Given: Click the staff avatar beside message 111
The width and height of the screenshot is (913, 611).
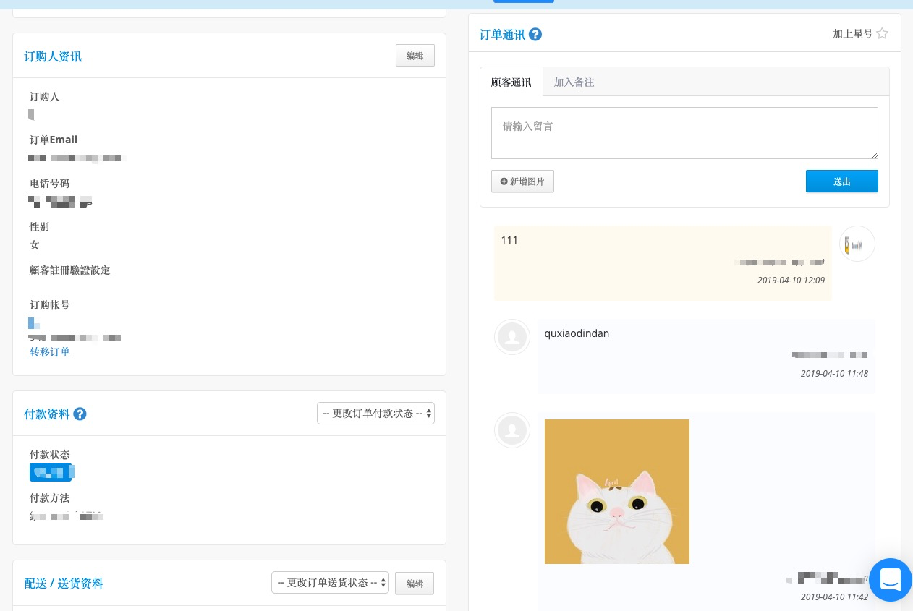Looking at the screenshot, I should [857, 244].
